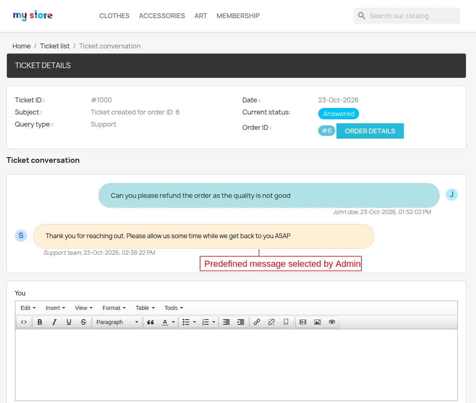Go to the ART category

pyautogui.click(x=200, y=16)
